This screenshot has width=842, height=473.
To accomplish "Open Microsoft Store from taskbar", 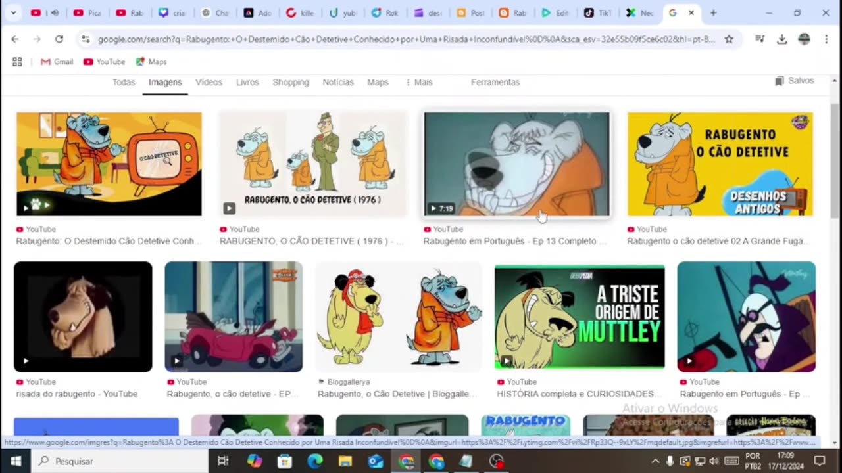I will point(285,461).
